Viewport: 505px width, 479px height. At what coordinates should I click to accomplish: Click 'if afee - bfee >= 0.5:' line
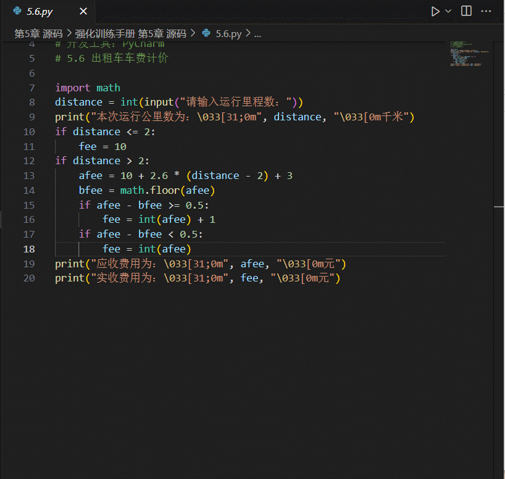click(x=144, y=205)
